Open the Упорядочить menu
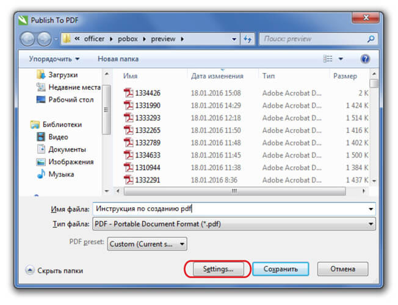This screenshot has width=398, height=305. 54,59
